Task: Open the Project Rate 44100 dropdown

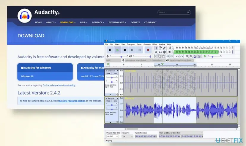Action: (x=112, y=137)
